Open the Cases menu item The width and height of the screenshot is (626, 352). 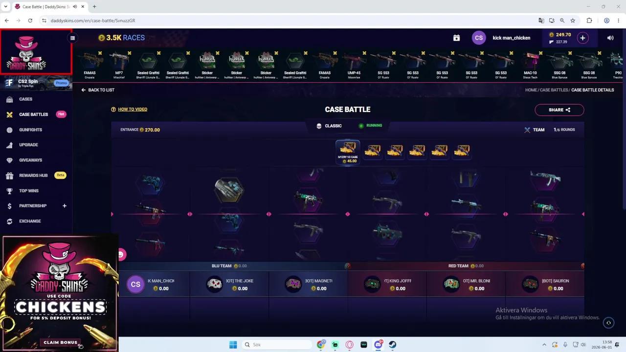click(26, 99)
